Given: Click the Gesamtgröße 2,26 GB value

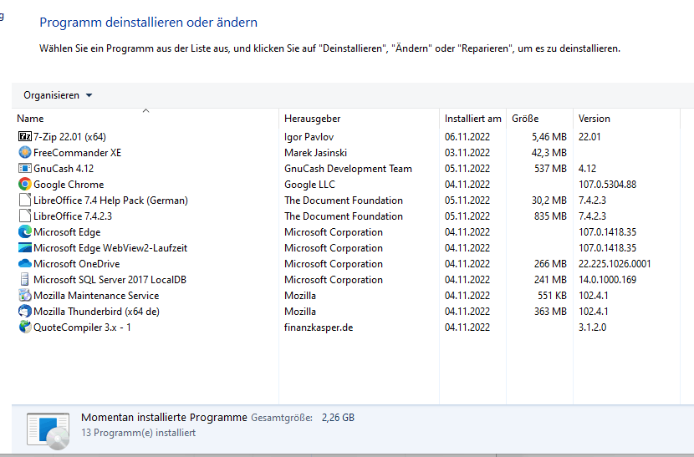Looking at the screenshot, I should (x=338, y=418).
